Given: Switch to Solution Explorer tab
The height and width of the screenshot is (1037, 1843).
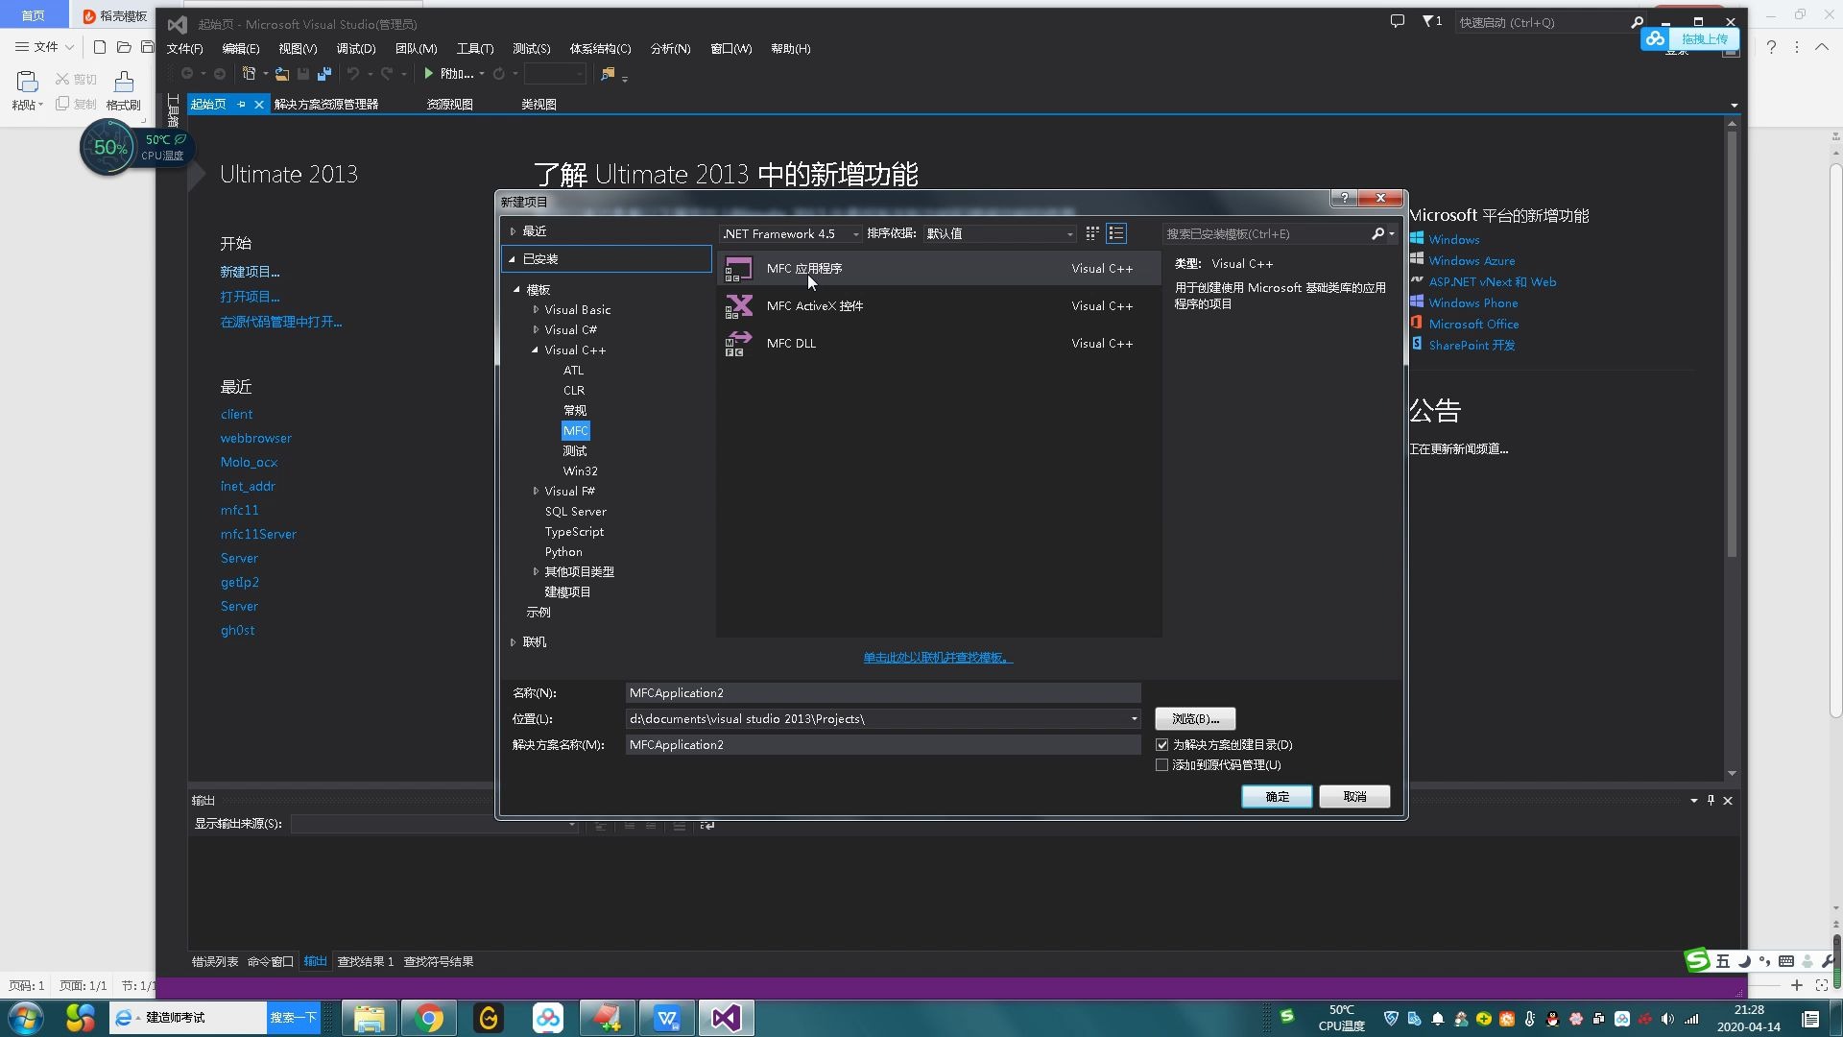Looking at the screenshot, I should [326, 104].
